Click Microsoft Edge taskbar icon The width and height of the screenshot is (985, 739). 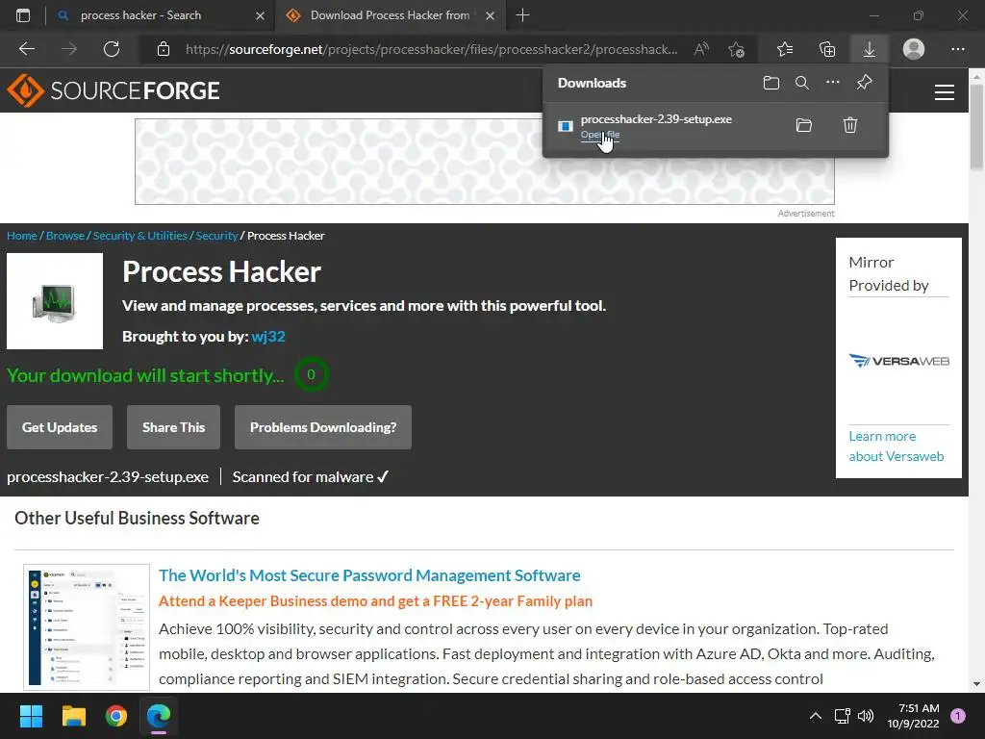tap(159, 716)
